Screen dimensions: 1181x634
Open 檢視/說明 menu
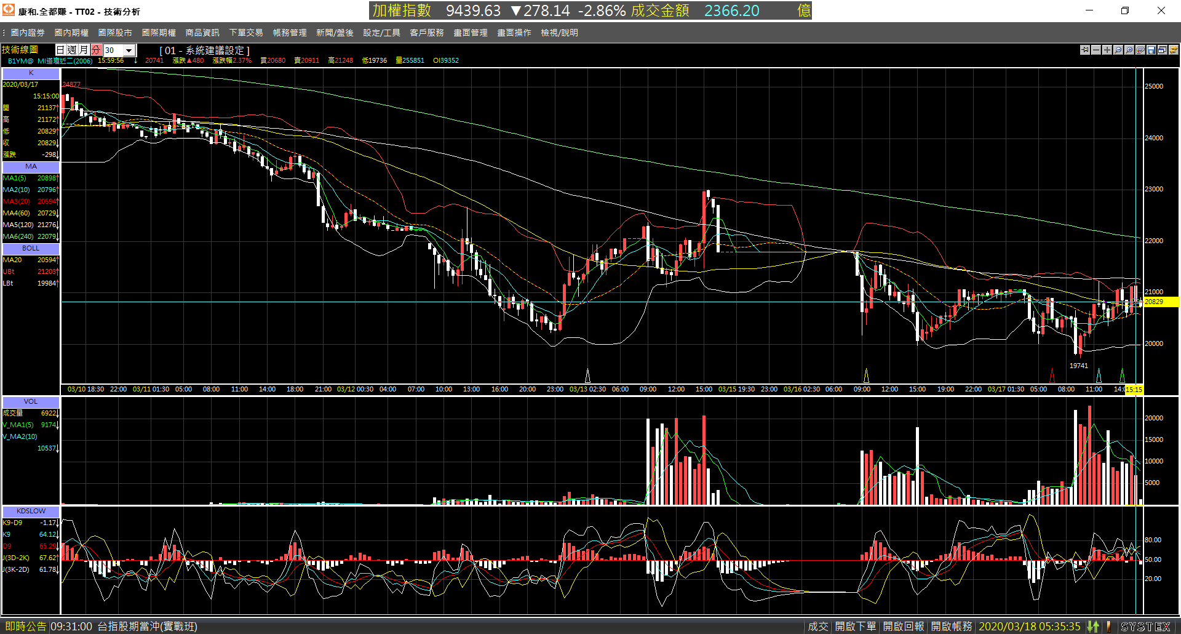[x=559, y=33]
